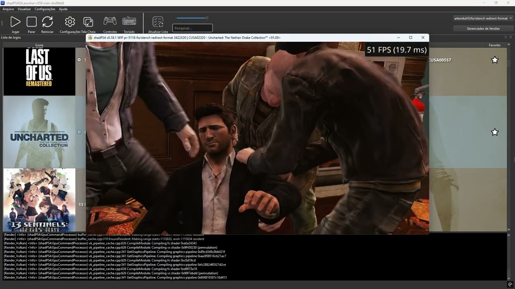515x289 pixels.
Task: Open the Controles gamepad icon
Action: (x=110, y=21)
